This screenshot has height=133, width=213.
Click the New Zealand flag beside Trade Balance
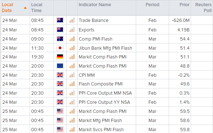[60, 20]
